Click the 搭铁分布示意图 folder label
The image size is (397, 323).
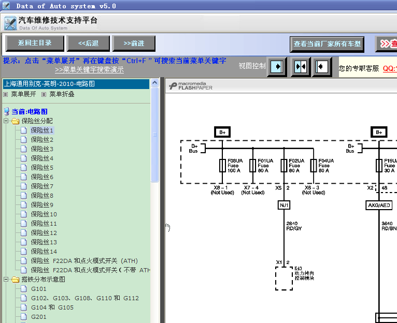pos(44,279)
